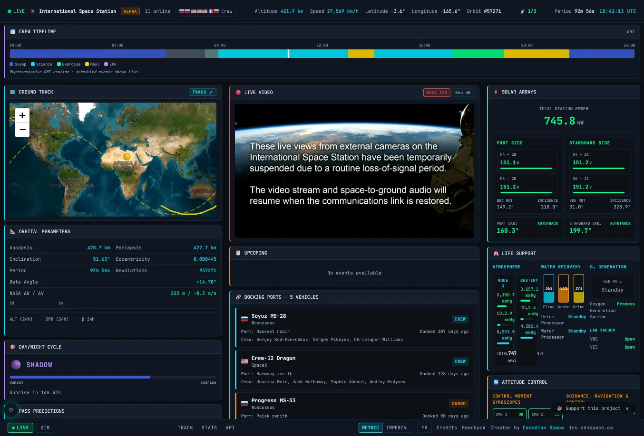Image resolution: width=644 pixels, height=436 pixels.
Task: Click the satellite 1/3 indicator icon
Action: point(523,11)
